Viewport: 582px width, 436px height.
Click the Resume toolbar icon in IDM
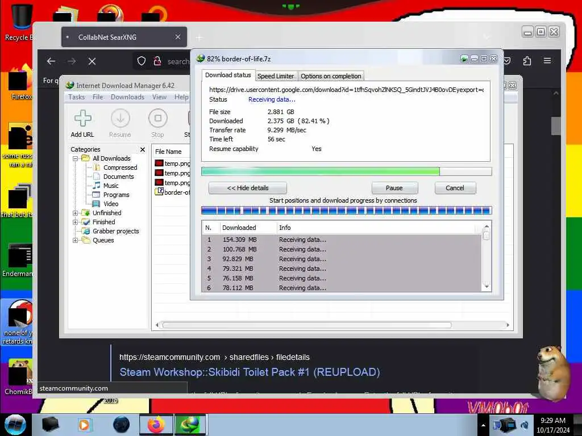(x=120, y=123)
